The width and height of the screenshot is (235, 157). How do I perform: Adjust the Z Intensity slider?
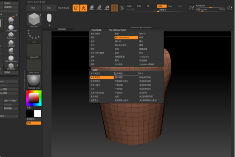pos(171,10)
